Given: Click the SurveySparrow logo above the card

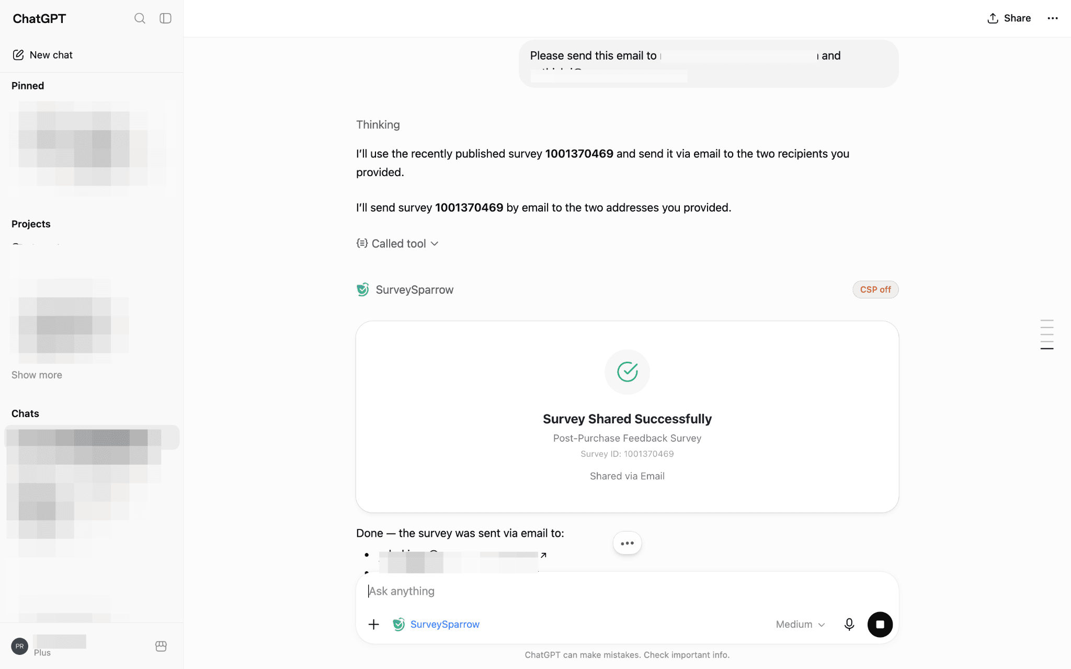Looking at the screenshot, I should (x=362, y=290).
